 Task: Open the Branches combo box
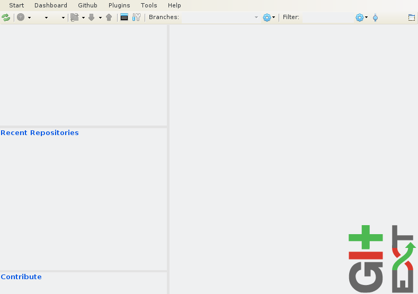pyautogui.click(x=221, y=17)
